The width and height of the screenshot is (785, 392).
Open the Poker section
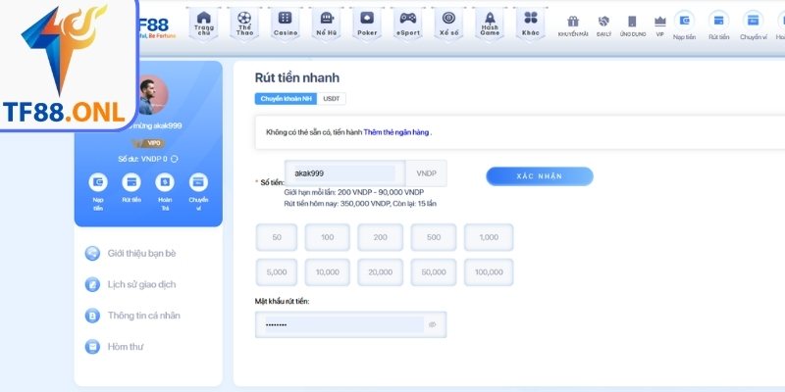367,24
